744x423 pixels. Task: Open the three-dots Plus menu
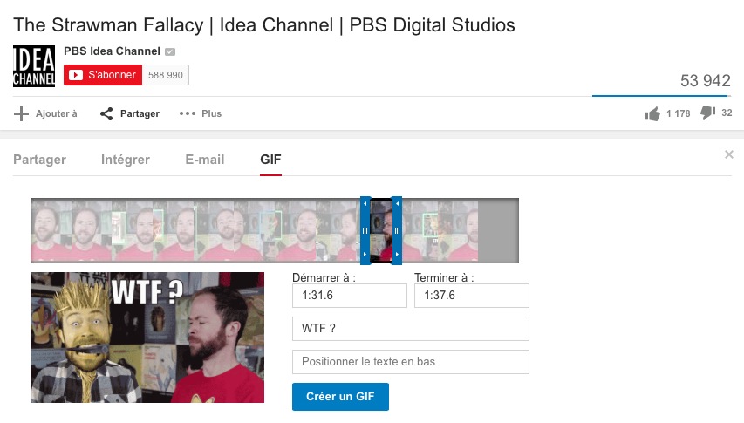click(x=201, y=113)
